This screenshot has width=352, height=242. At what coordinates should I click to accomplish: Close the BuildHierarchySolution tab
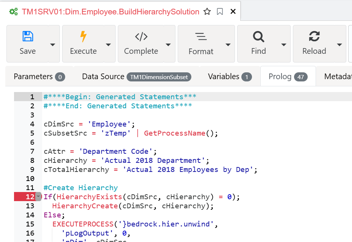(x=233, y=11)
